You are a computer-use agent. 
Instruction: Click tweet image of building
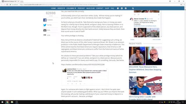point(153,33)
